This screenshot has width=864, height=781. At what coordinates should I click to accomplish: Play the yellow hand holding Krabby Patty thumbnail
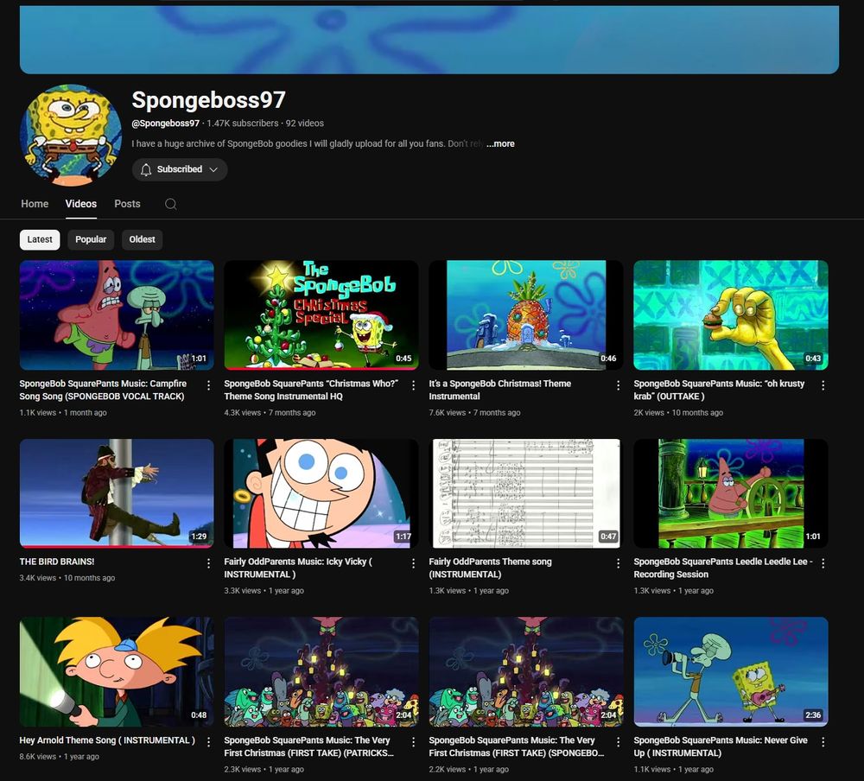click(x=731, y=314)
